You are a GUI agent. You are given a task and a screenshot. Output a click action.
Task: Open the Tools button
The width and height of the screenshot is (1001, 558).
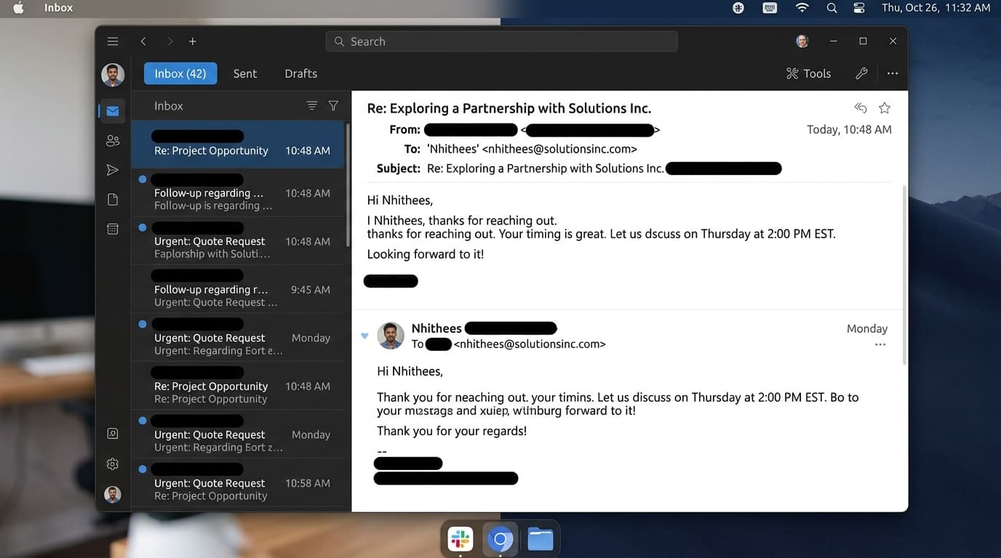(808, 73)
